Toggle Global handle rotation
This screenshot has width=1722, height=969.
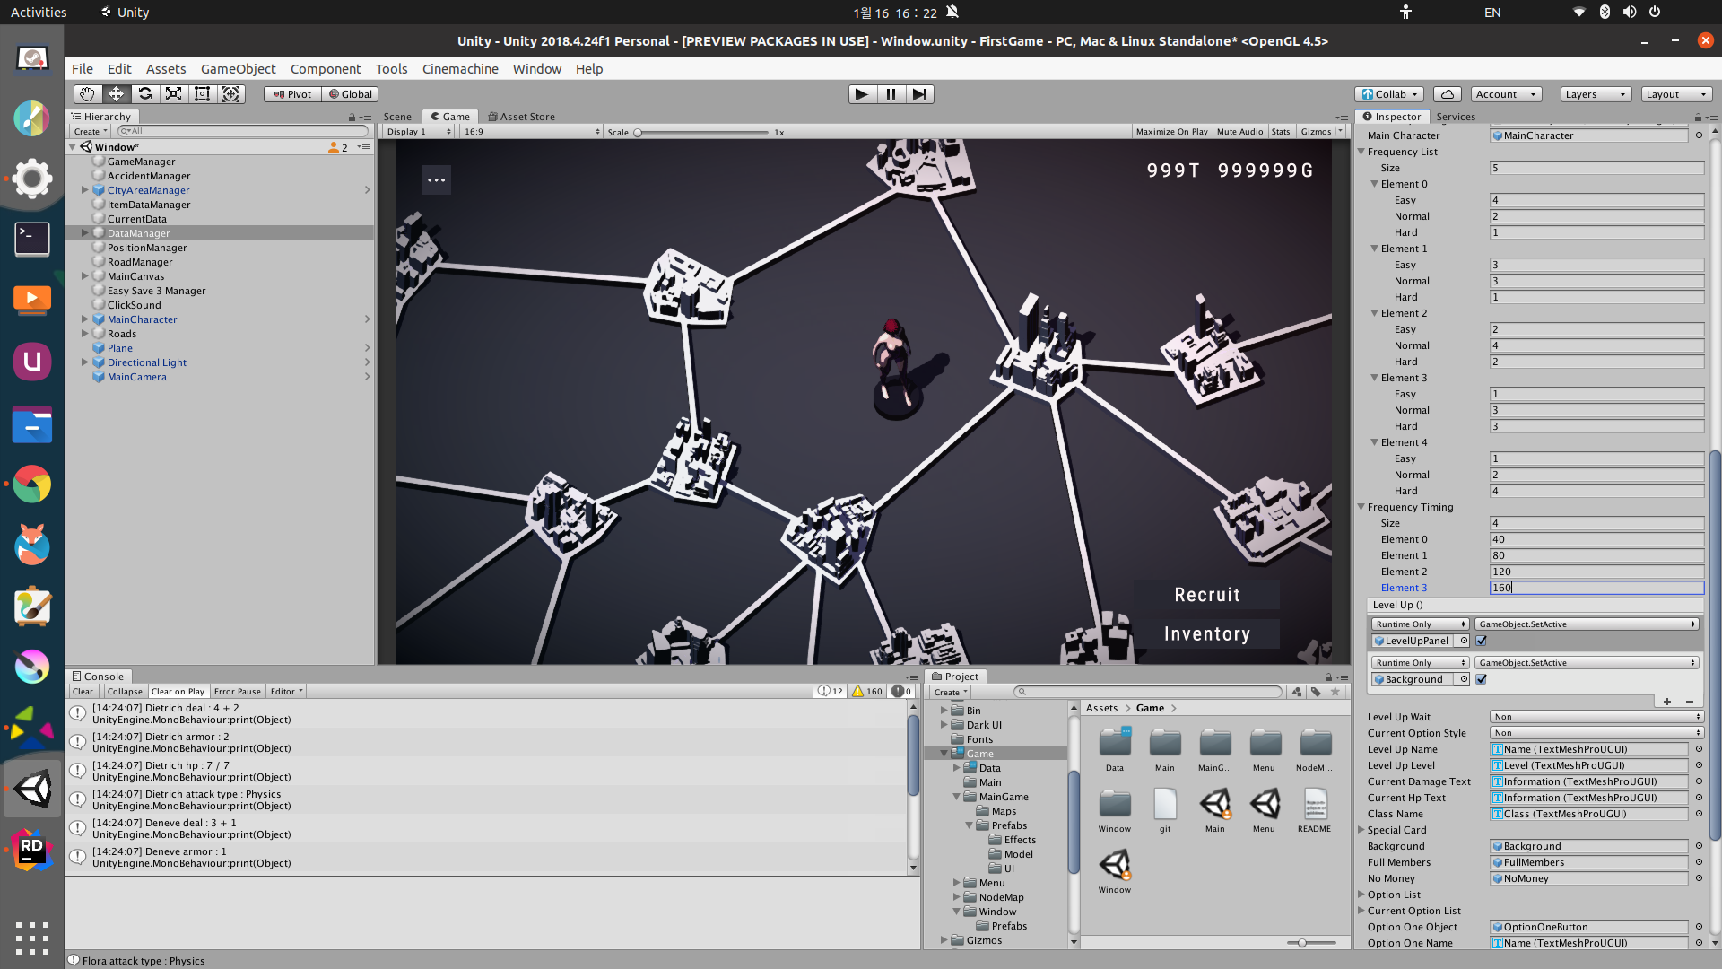point(350,93)
